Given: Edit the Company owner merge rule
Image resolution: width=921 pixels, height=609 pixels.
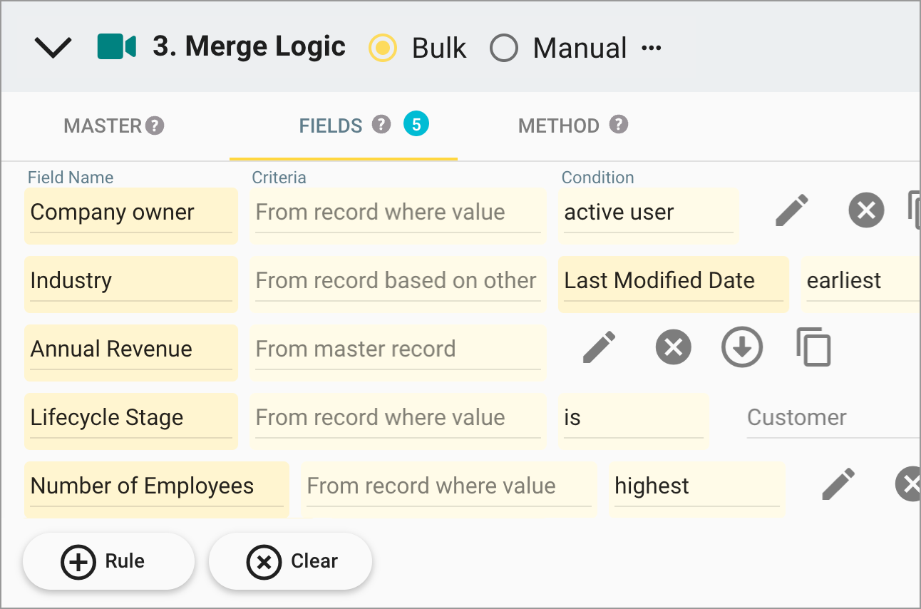Looking at the screenshot, I should tap(791, 210).
